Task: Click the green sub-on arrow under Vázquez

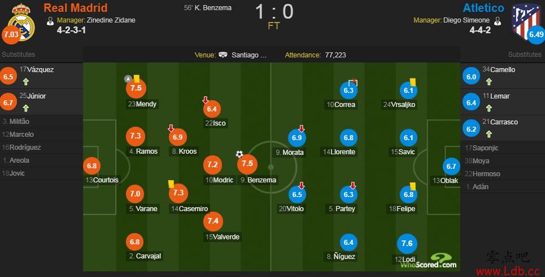Action: point(26,82)
